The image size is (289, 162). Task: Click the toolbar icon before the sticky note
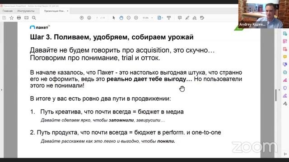click(x=168, y=18)
